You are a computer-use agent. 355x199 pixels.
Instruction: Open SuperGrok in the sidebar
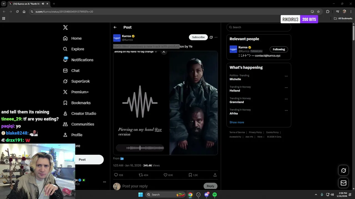[77, 81]
